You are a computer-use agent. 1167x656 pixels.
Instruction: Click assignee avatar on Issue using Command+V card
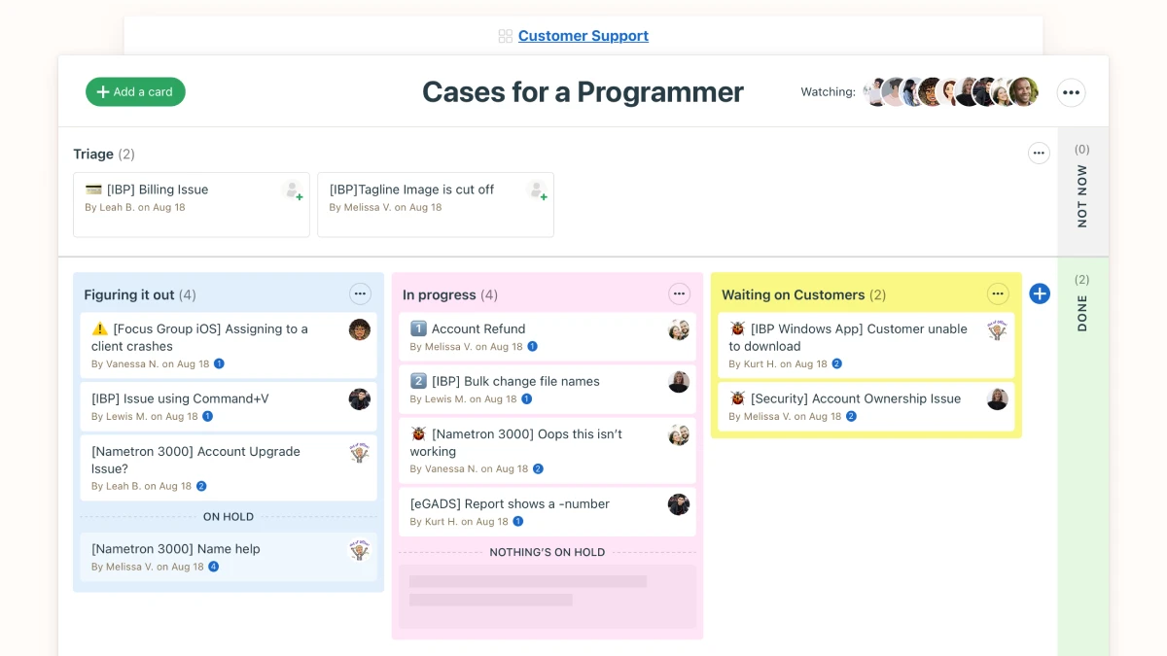click(360, 399)
